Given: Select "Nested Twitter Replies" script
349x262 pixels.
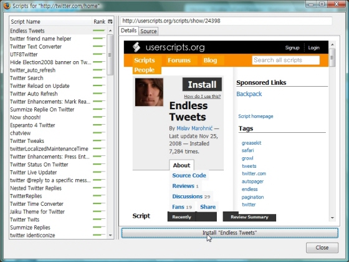Looking at the screenshot, I should pyautogui.click(x=58, y=188).
